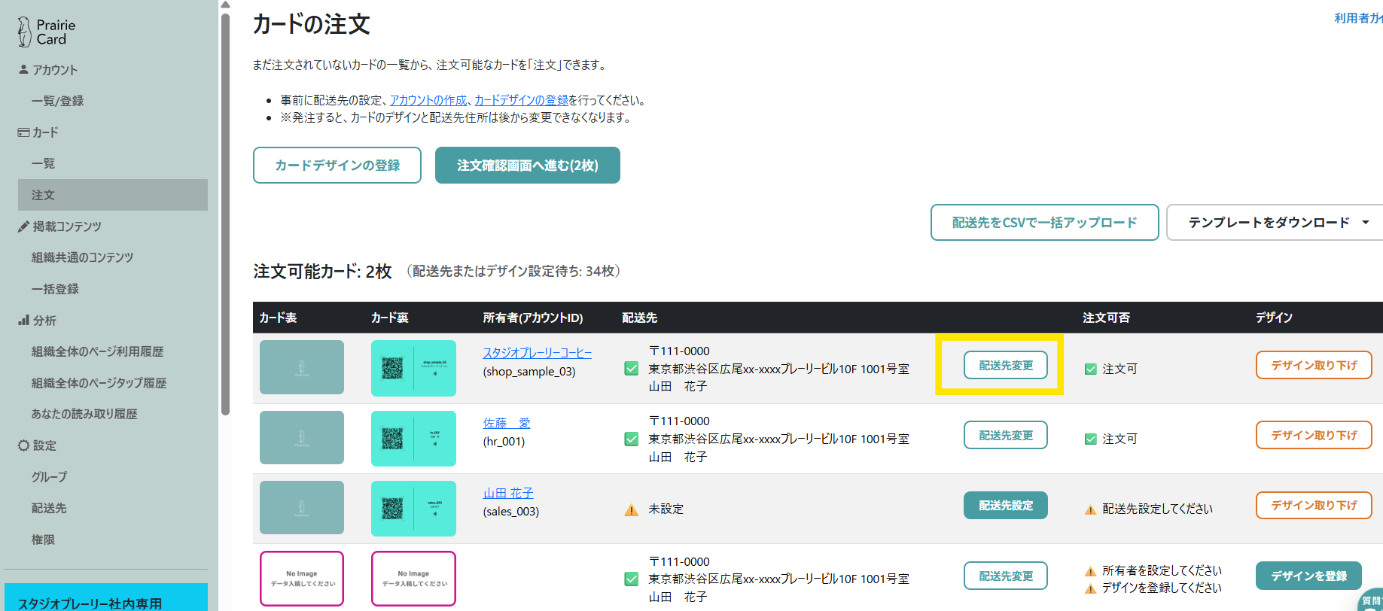Toggle the 注文可 checkbox for スタジオプレーリーコーヒー
Image resolution: width=1383 pixels, height=611 pixels.
[1090, 369]
